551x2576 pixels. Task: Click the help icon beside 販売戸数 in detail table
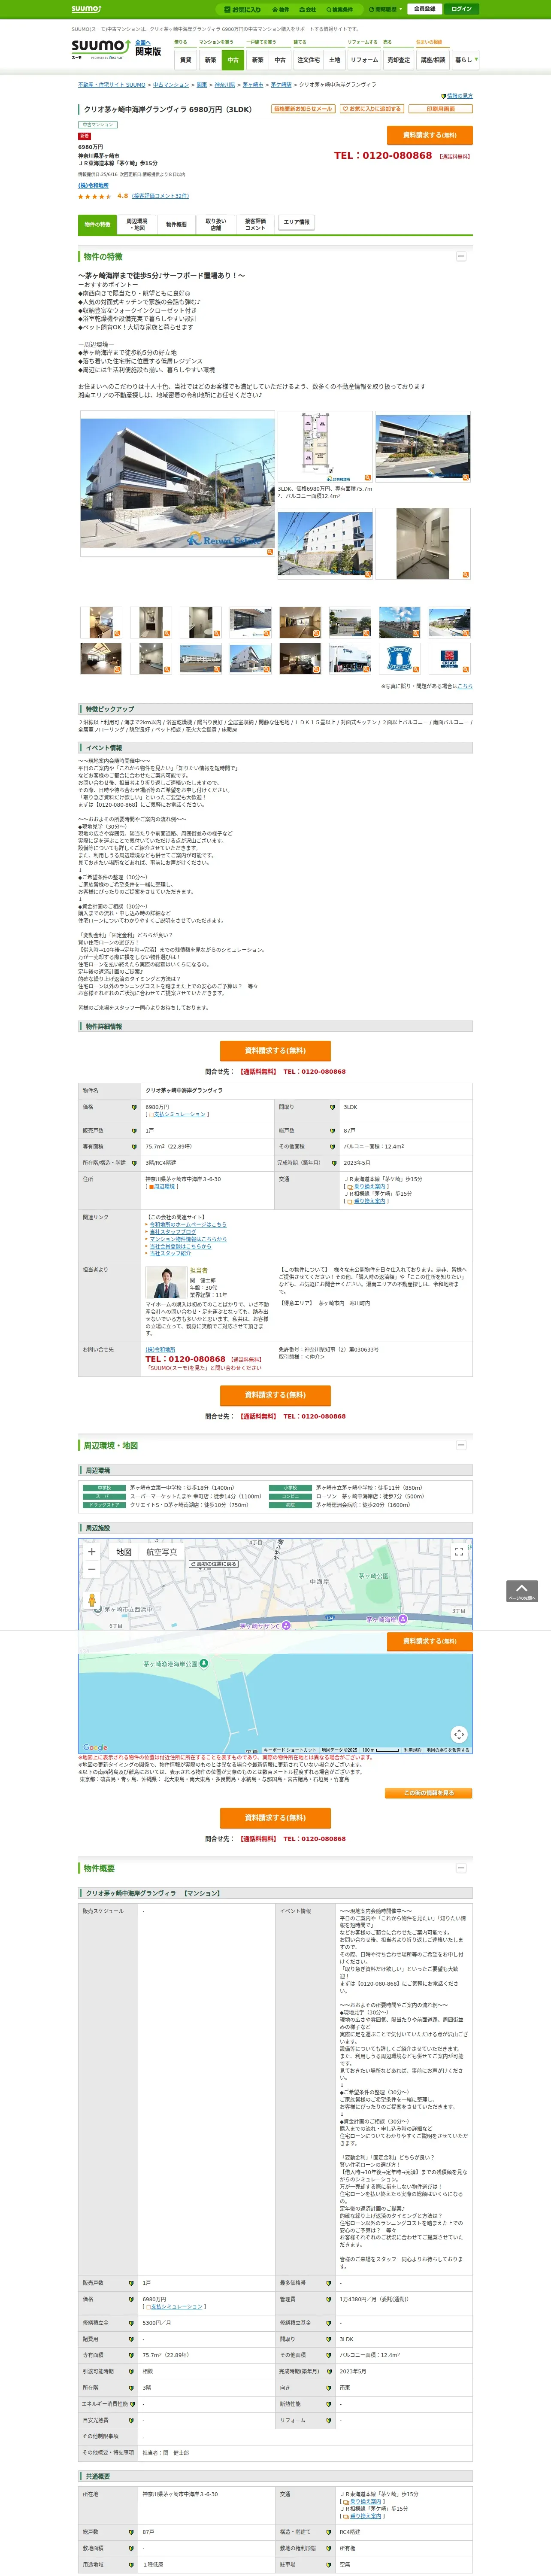134,1131
